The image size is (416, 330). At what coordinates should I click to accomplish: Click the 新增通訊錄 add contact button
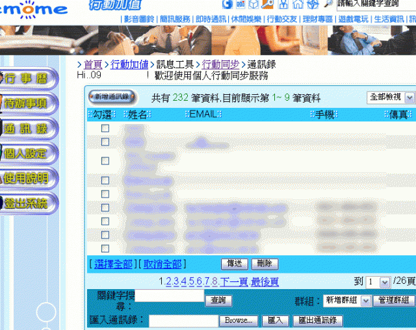[112, 97]
